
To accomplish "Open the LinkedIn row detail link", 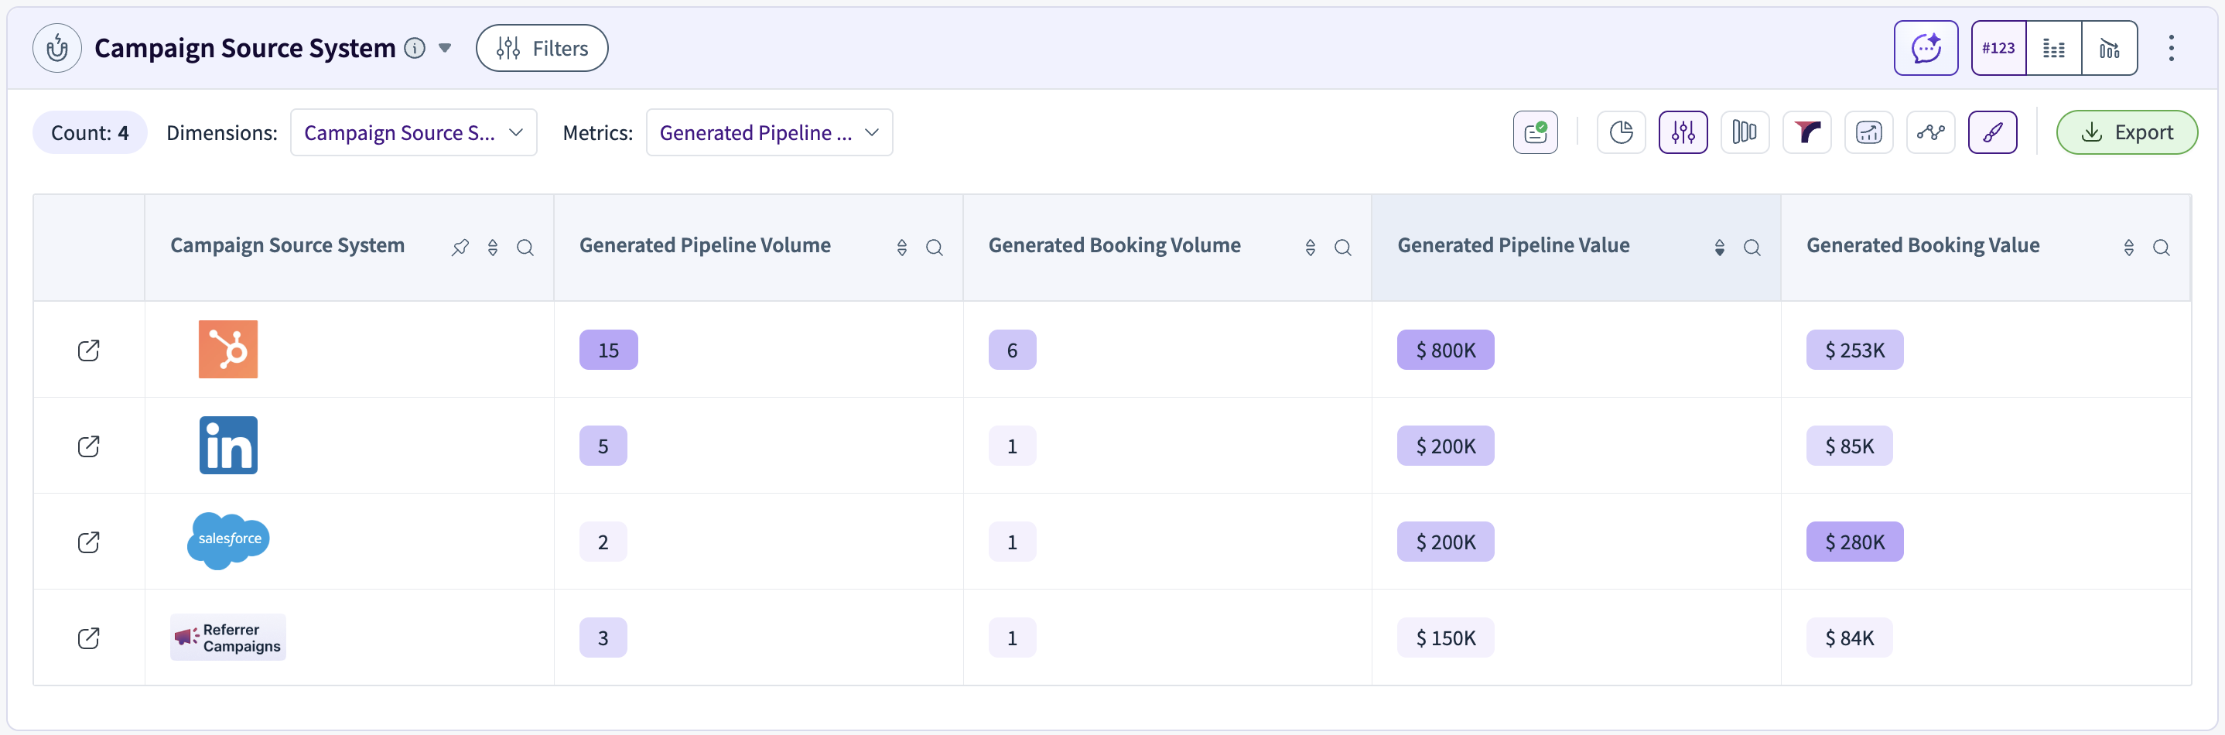I will tap(88, 446).
